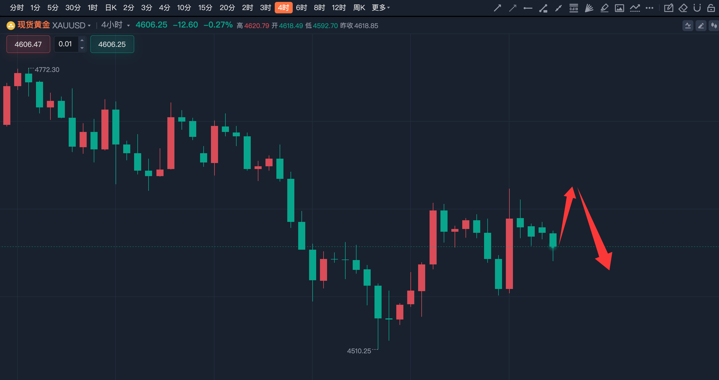The width and height of the screenshot is (719, 380).
Task: Select the highlighted 4时 timeframe
Action: 283,8
